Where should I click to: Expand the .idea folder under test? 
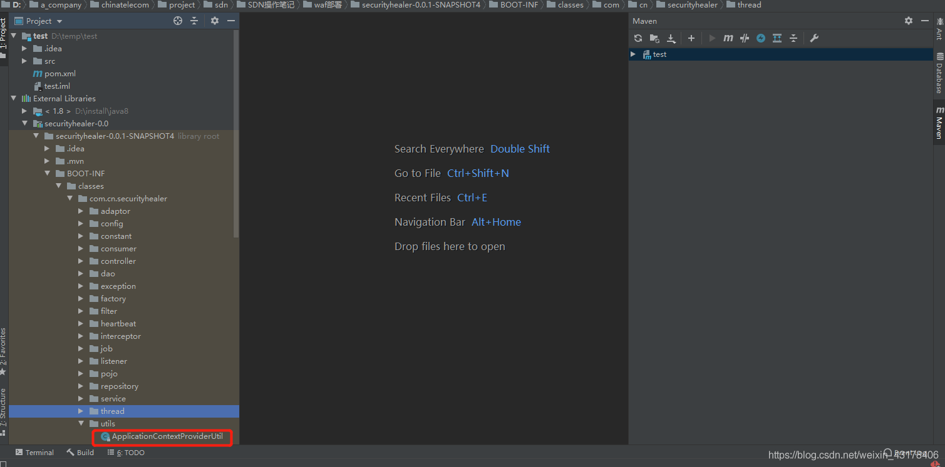[x=25, y=48]
